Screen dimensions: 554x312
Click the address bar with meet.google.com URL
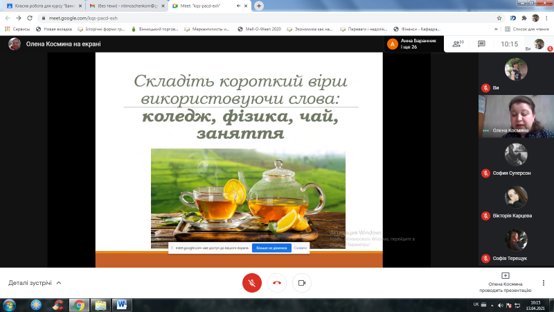click(270, 18)
